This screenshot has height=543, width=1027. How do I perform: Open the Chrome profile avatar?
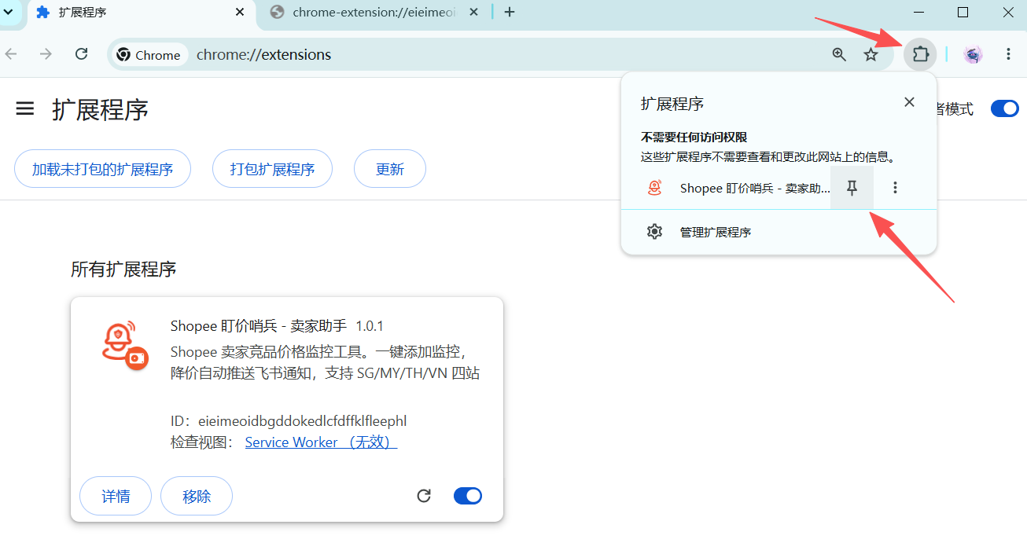(974, 54)
